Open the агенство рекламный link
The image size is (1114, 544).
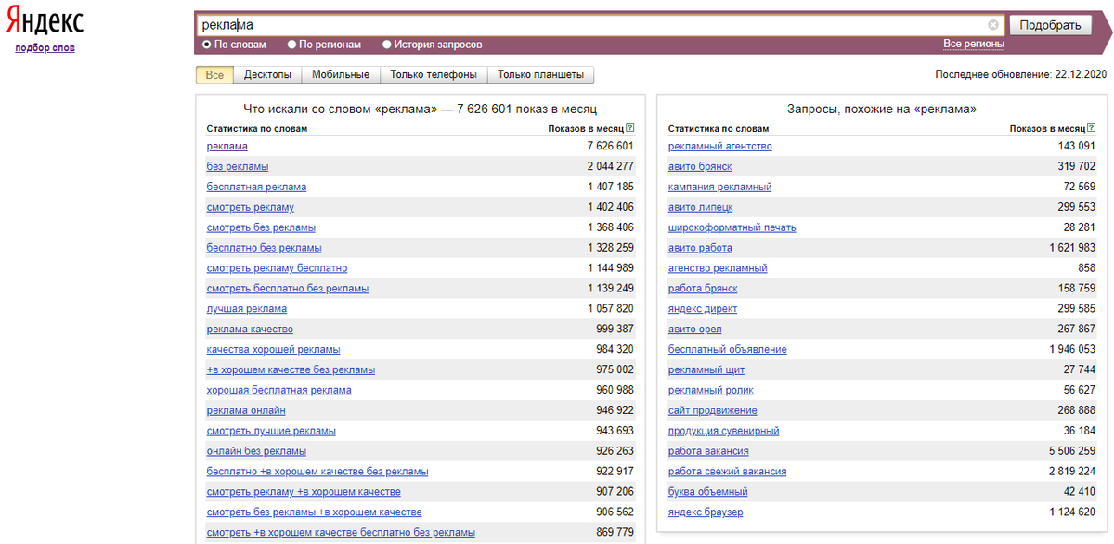pos(718,268)
